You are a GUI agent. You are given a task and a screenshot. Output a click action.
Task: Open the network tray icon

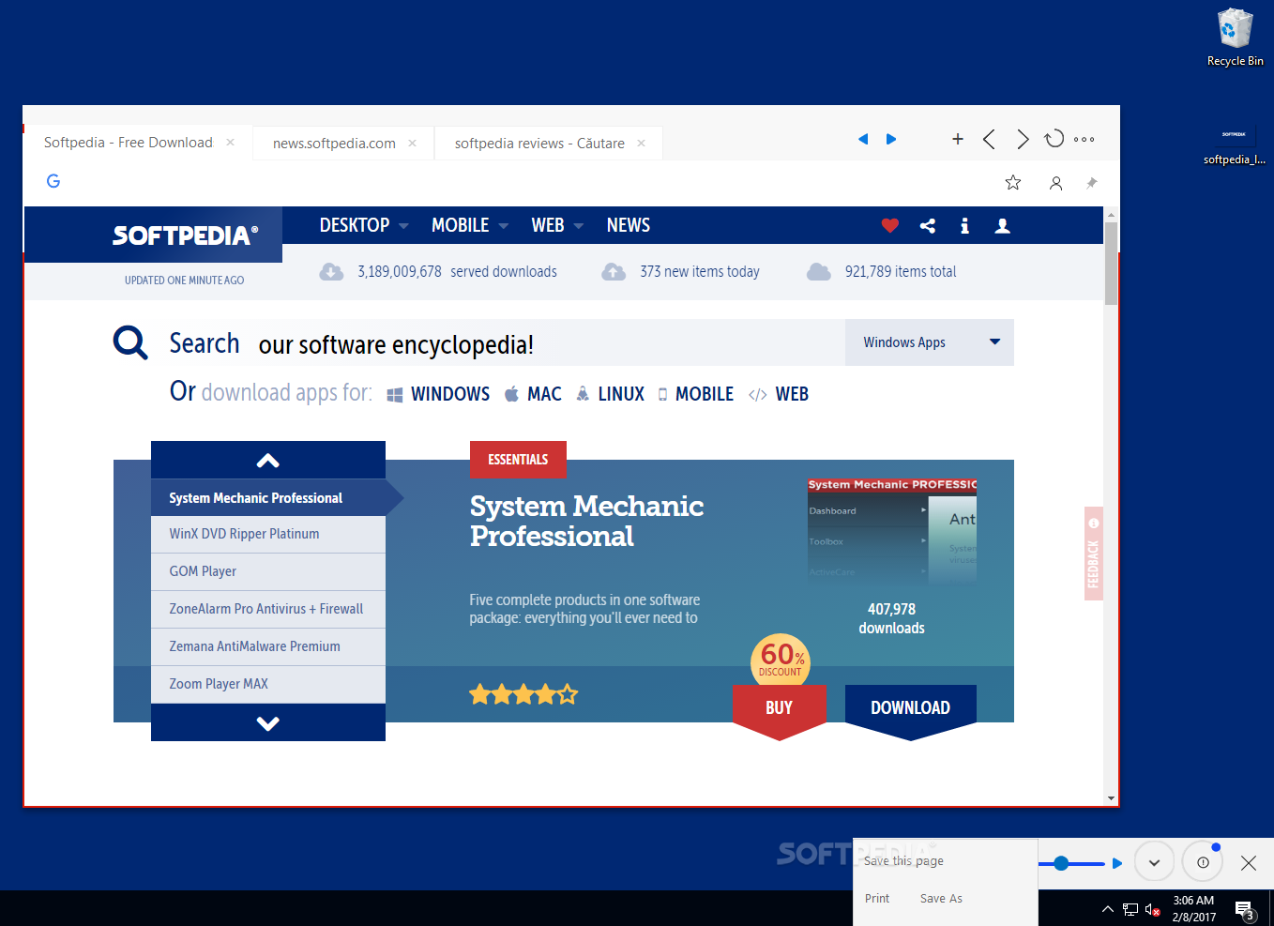[x=1130, y=909]
